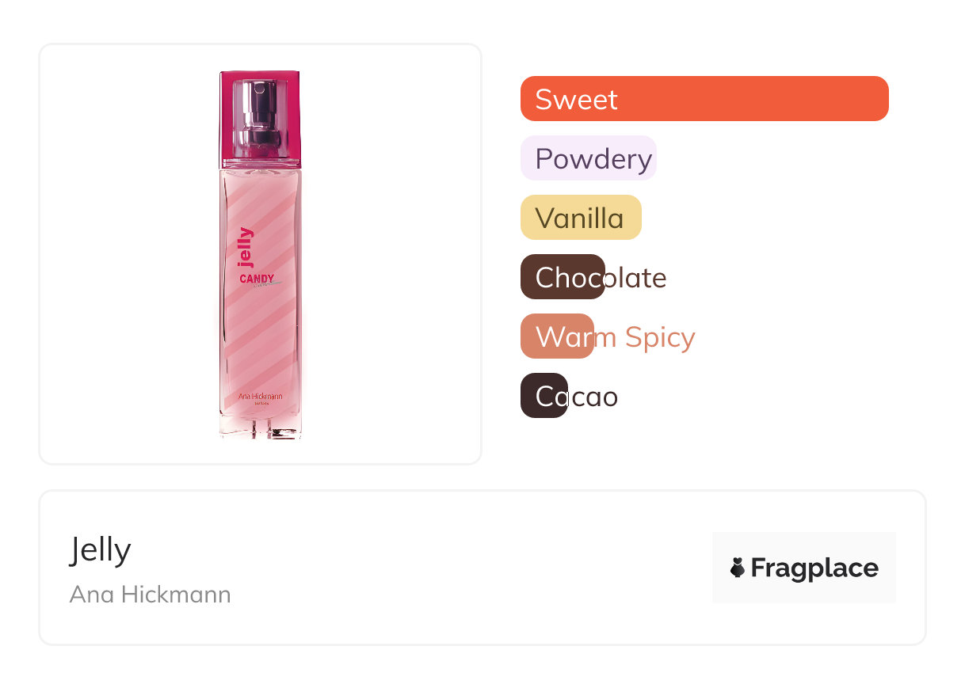Select the Sweet accord bar
This screenshot has width=965, height=684.
point(704,99)
